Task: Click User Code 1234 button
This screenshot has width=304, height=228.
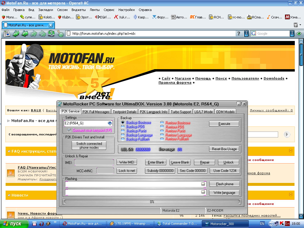Action: 225,171
